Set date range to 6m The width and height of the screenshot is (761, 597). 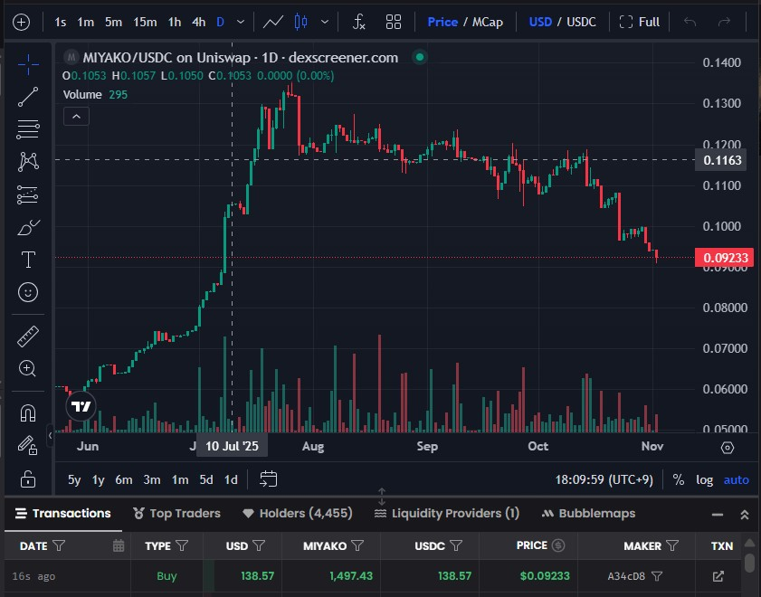(124, 479)
